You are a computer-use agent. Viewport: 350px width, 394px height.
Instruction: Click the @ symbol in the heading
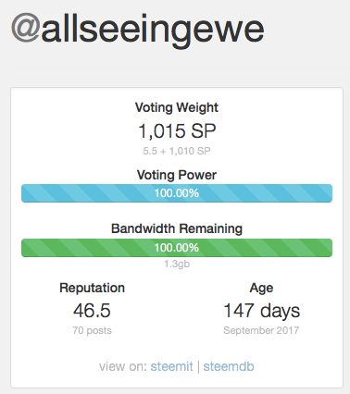click(26, 29)
